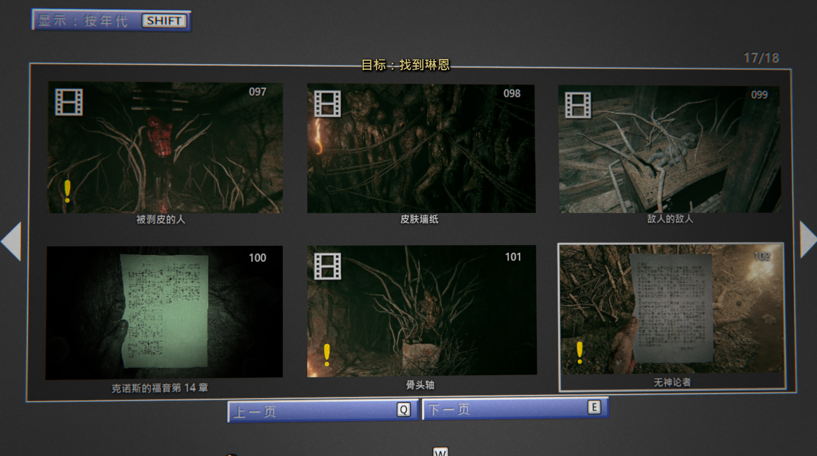Toggle display mode 显示:按年代
The image size is (817, 456).
pyautogui.click(x=111, y=21)
